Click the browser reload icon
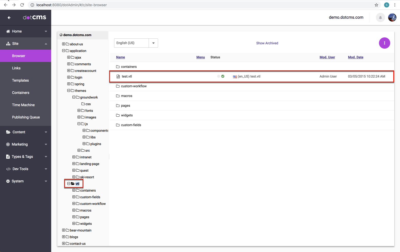 tap(22, 5)
